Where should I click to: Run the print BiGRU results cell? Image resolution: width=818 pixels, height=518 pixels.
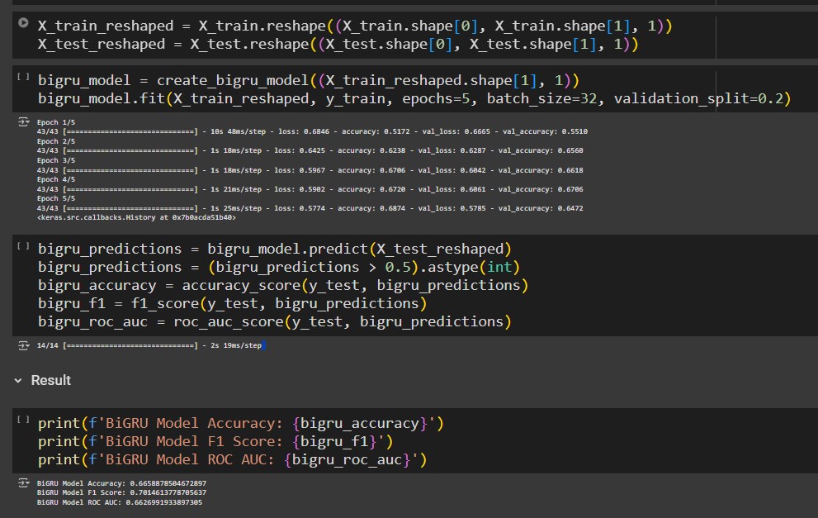tap(23, 420)
